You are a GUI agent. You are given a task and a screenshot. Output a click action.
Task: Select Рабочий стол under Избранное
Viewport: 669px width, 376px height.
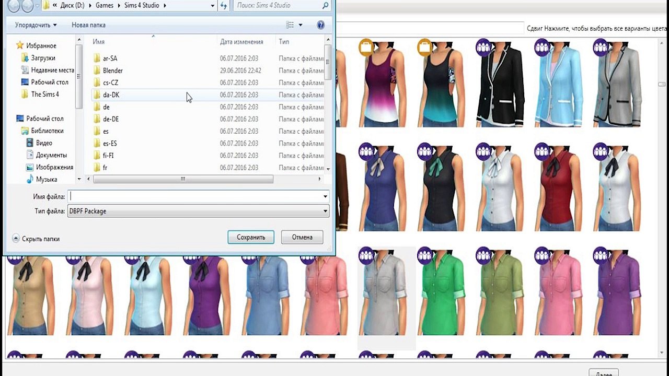click(x=50, y=82)
